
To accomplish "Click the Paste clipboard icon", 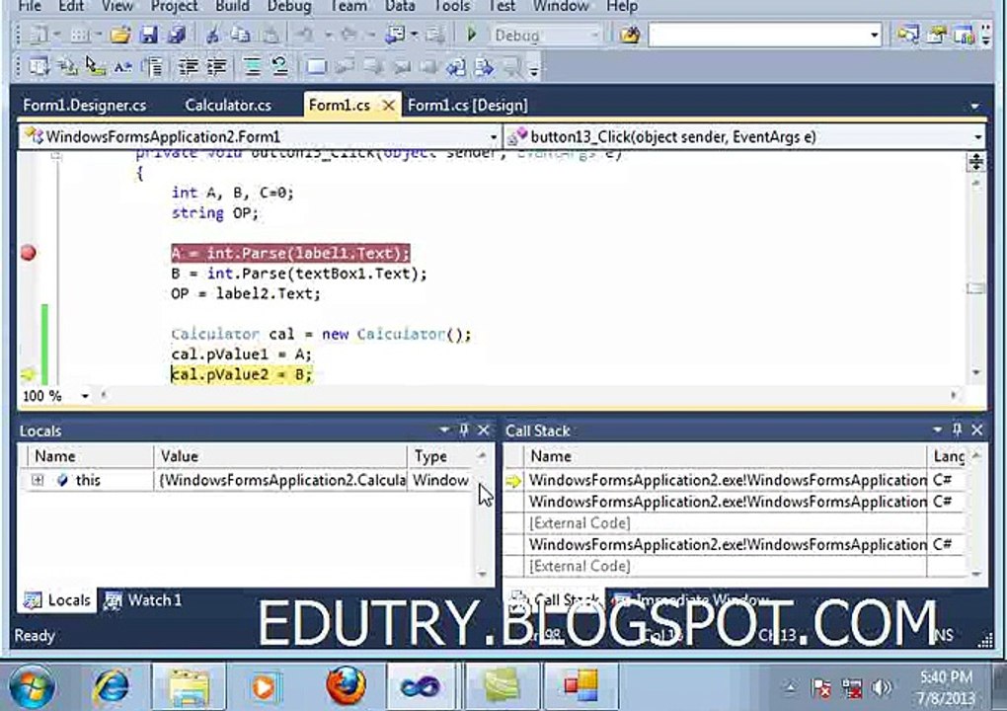I will tap(271, 35).
